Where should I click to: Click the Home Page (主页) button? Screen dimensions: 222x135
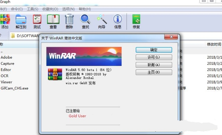154,72
